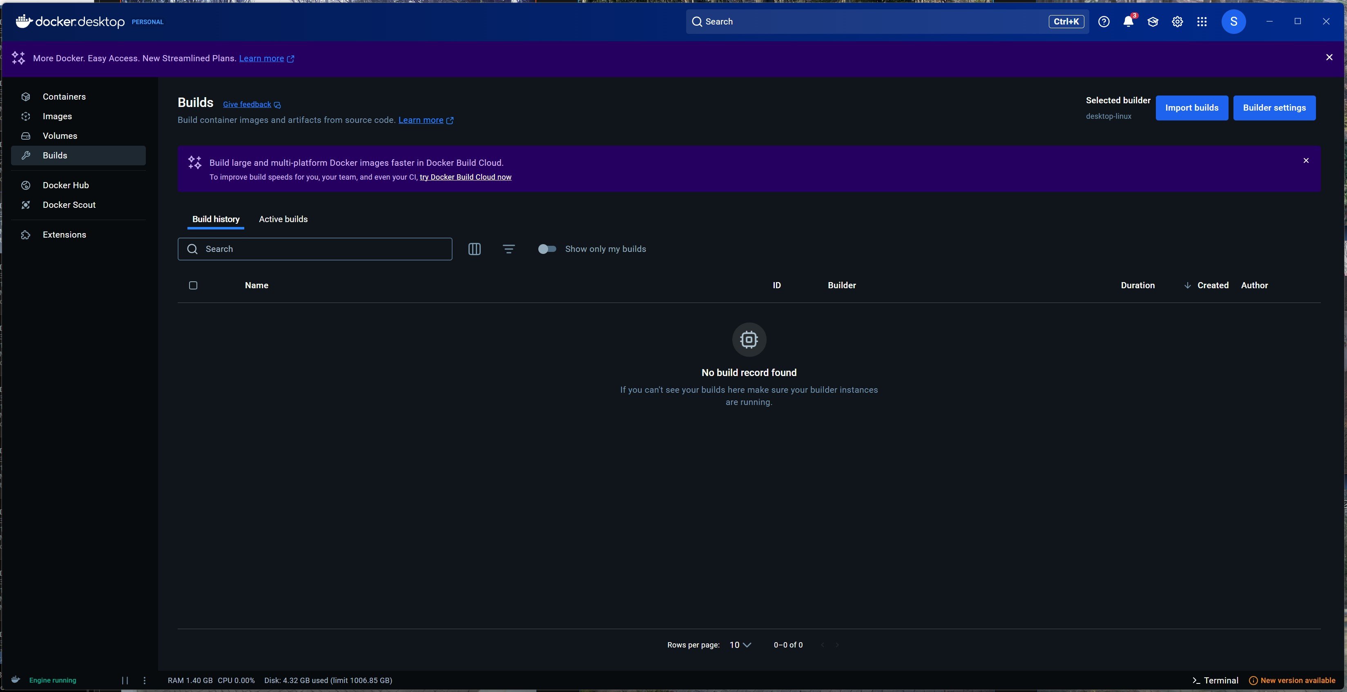The width and height of the screenshot is (1347, 692).
Task: Click the PERSONAL plan label
Action: coord(147,22)
